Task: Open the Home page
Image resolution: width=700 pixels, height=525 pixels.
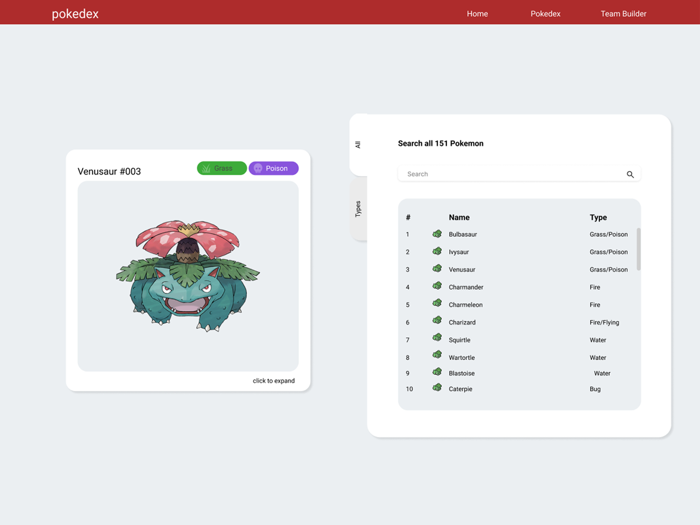Action: click(477, 14)
